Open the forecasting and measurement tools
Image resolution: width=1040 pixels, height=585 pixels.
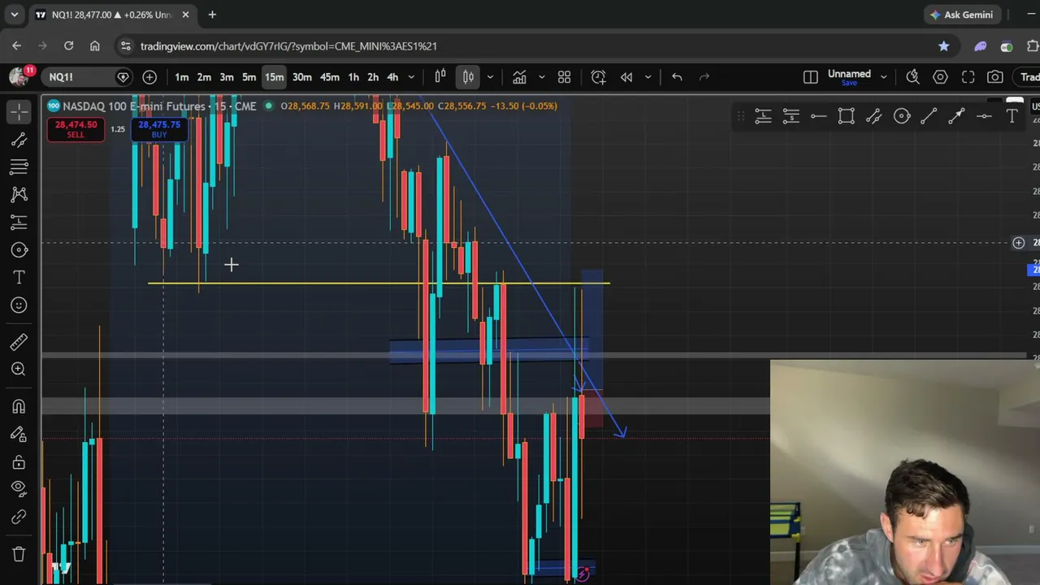click(x=19, y=223)
